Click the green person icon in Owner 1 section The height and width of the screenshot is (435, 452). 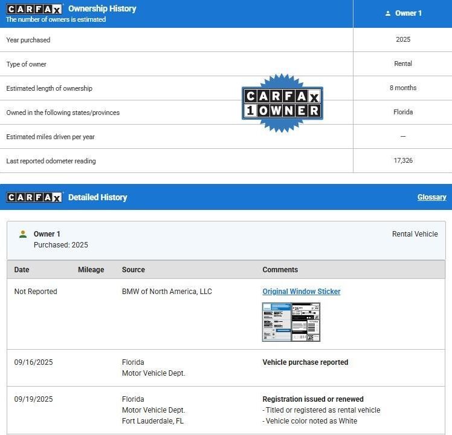pos(23,234)
